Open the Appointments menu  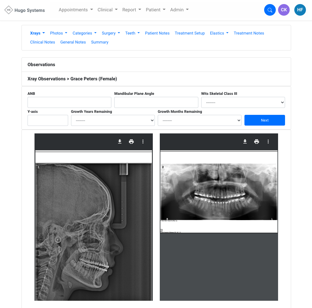76,10
